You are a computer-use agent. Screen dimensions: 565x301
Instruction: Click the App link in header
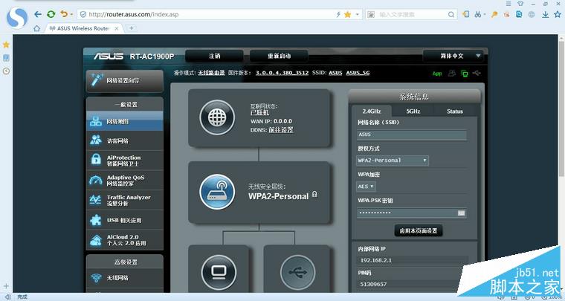436,74
